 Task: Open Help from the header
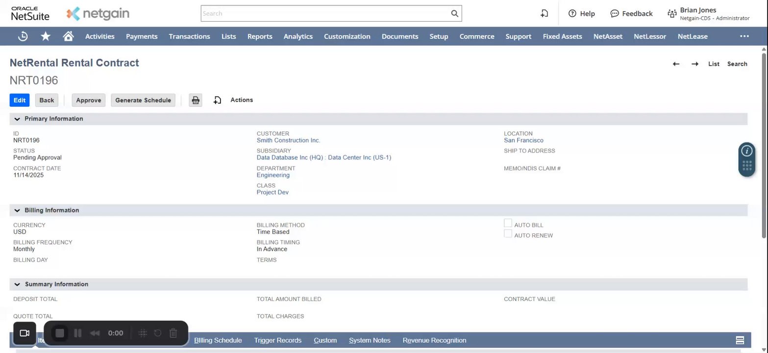click(582, 14)
